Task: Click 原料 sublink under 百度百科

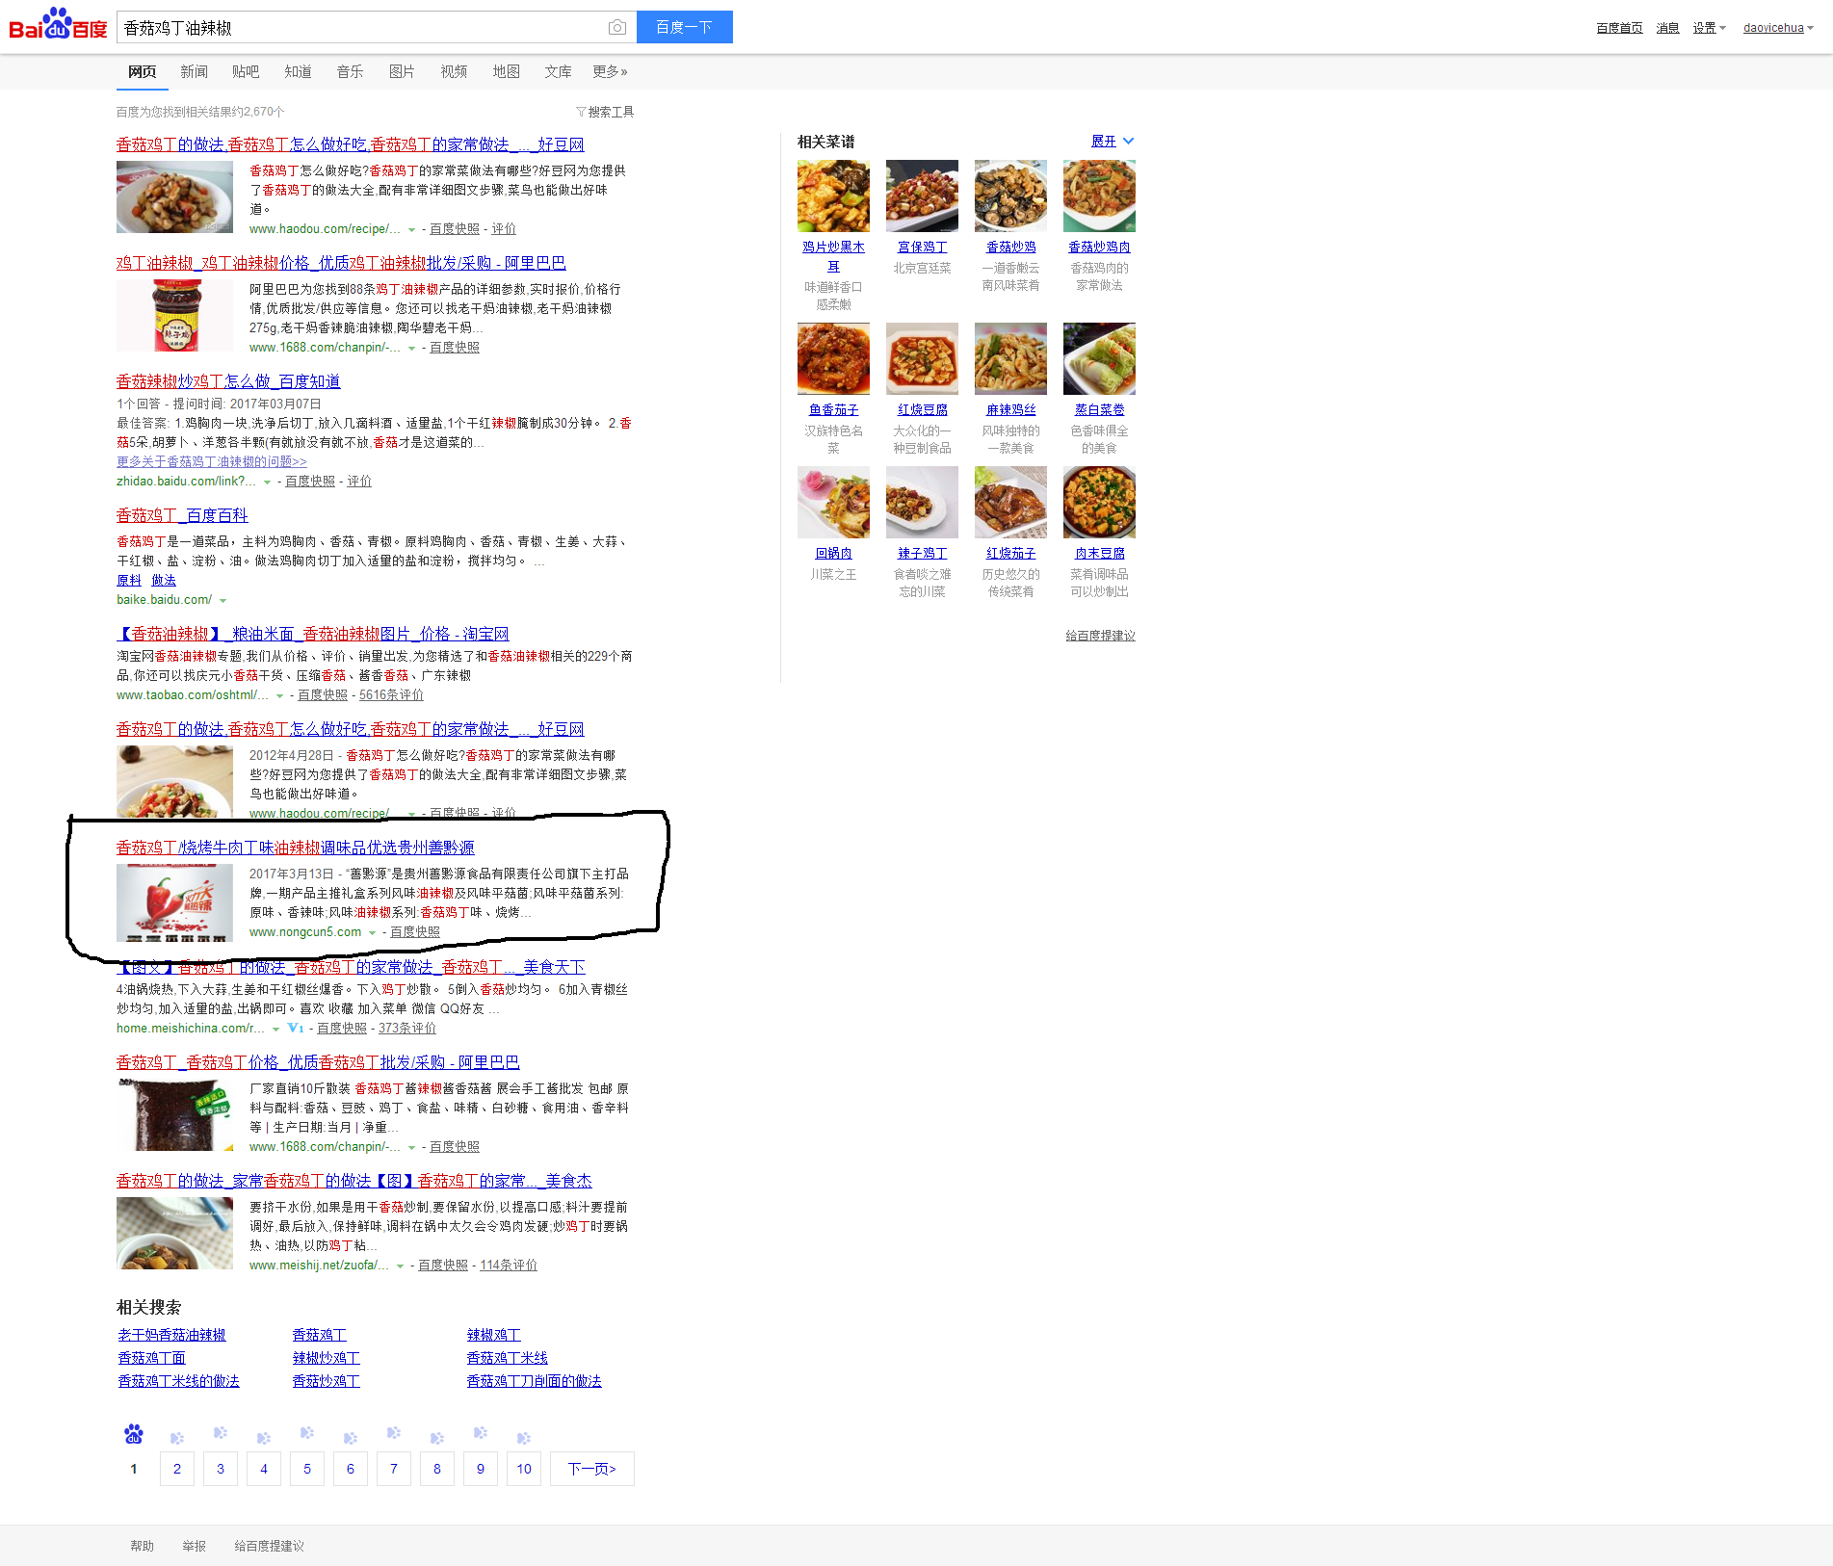Action: [x=129, y=580]
